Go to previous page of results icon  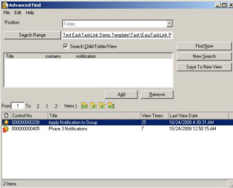(x=93, y=106)
